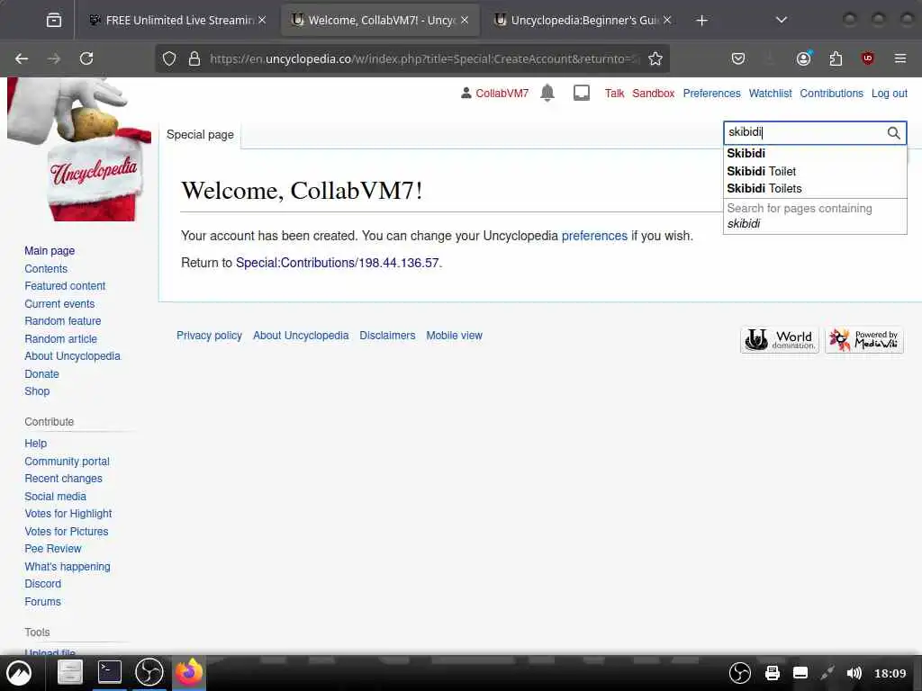Choose the Skibidi Toilet suggestion
922x691 pixels.
point(815,171)
